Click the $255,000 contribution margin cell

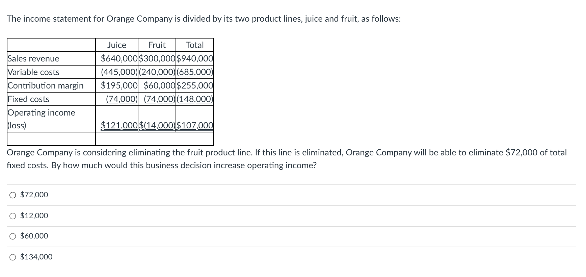click(x=195, y=85)
